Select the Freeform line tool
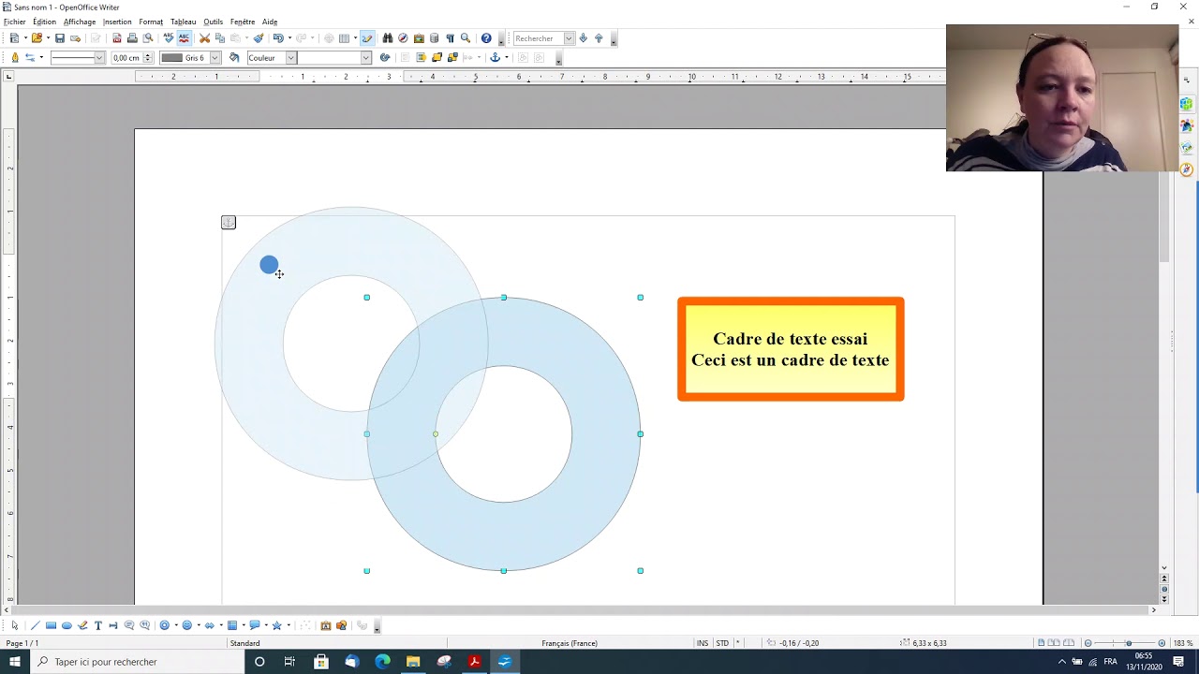The width and height of the screenshot is (1199, 674). [82, 625]
